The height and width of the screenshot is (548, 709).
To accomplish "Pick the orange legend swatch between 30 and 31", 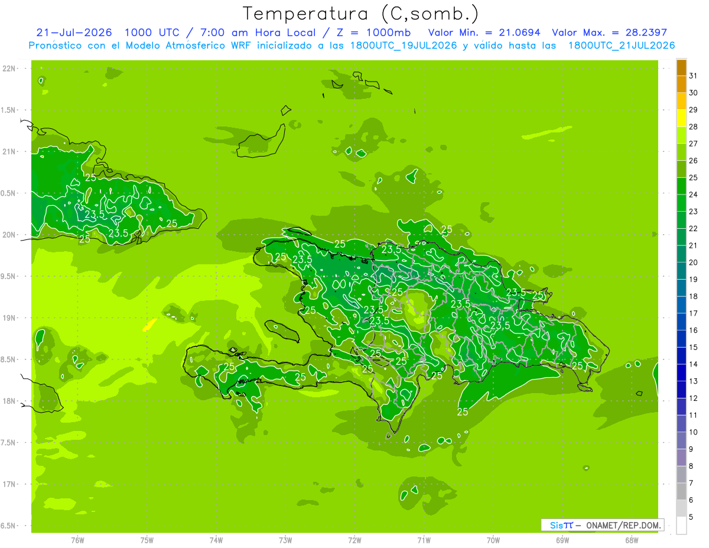I will tap(681, 85).
